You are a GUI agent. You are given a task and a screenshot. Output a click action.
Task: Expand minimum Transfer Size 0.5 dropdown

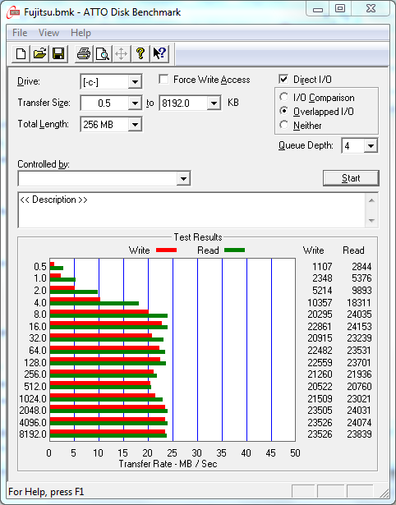pyautogui.click(x=135, y=103)
